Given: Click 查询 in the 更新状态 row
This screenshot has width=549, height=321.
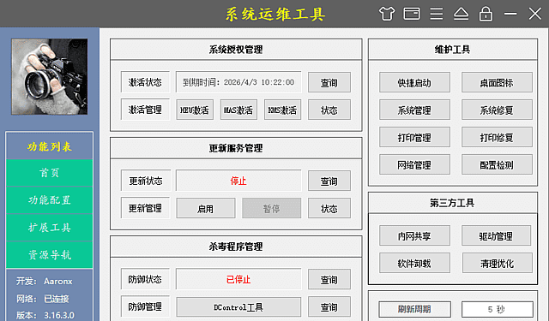Looking at the screenshot, I should [x=329, y=181].
